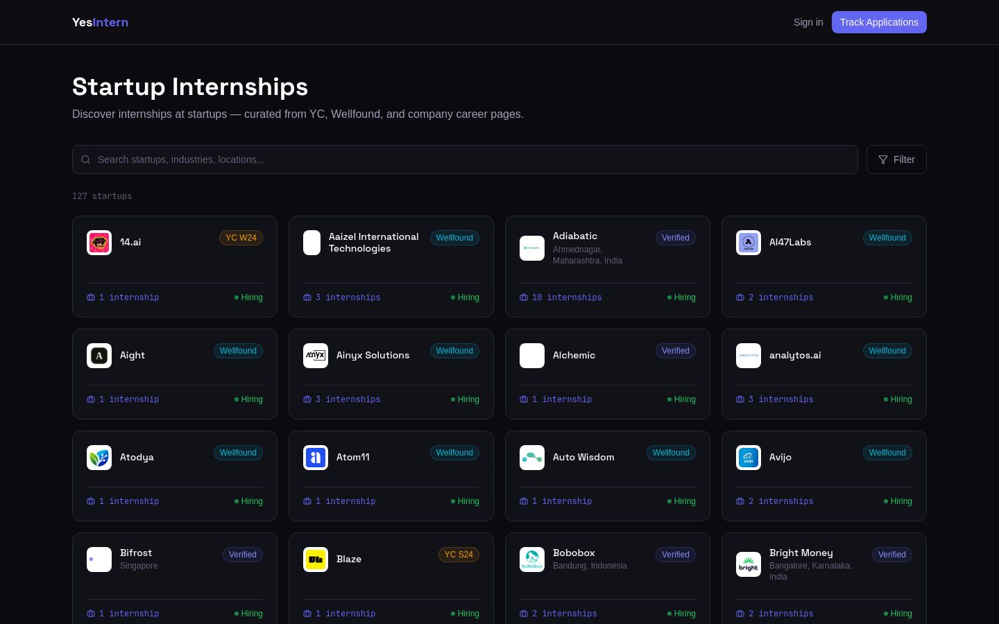Click Verified badge on Bifrost card

click(243, 555)
